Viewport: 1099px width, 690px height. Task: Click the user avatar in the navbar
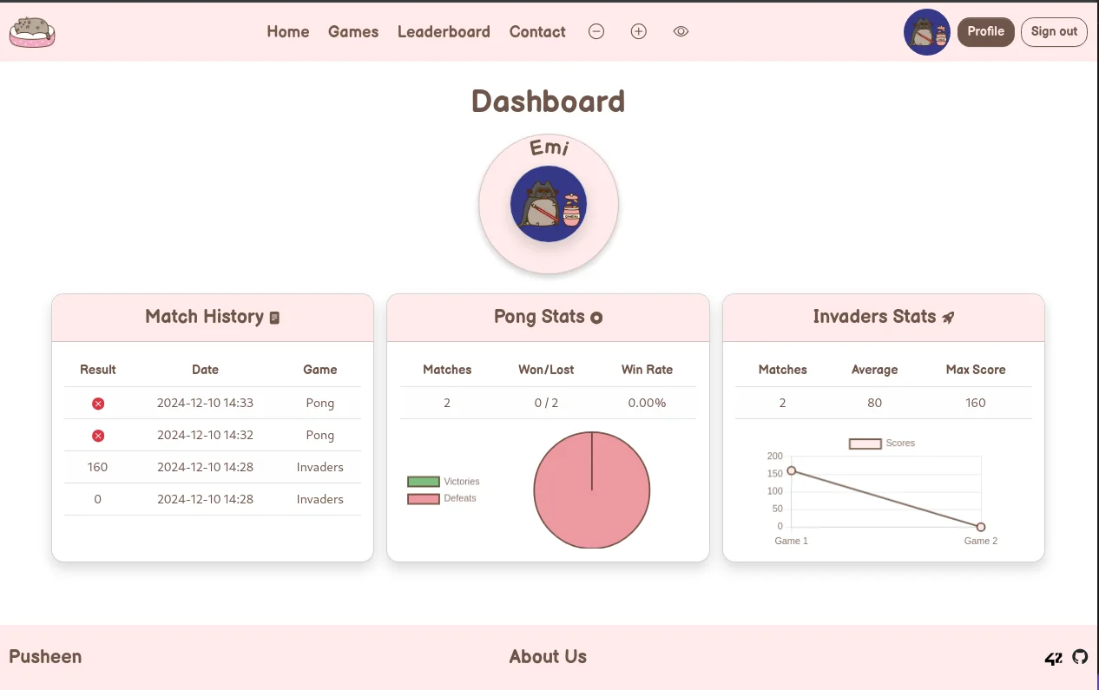pyautogui.click(x=927, y=32)
